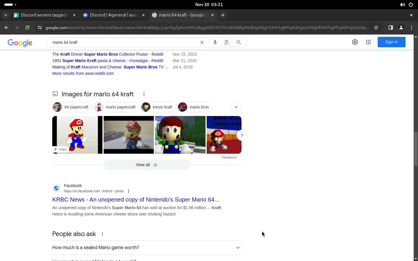
Task: Select the mario bros filter chip
Action: (195, 107)
